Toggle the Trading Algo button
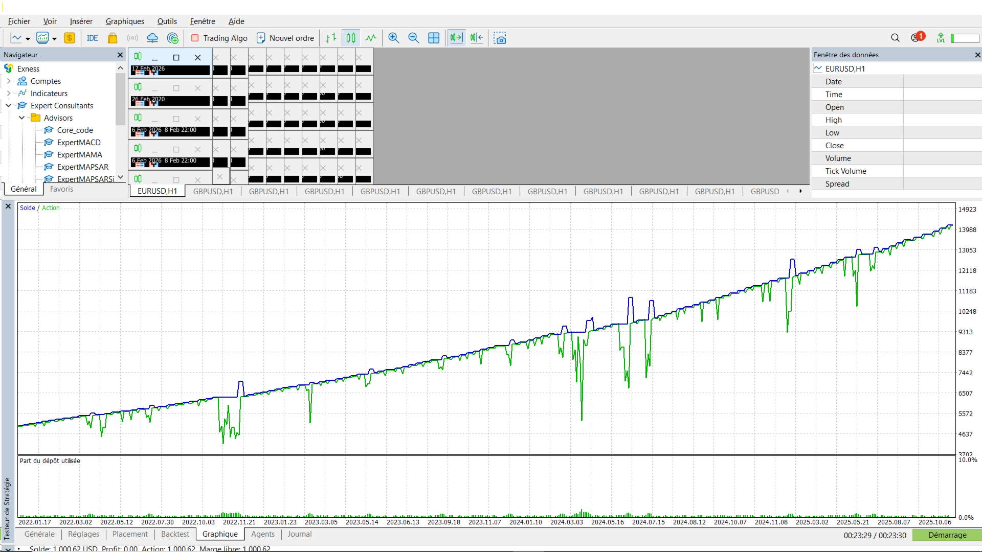Screen dimensions: 982x552 219,38
